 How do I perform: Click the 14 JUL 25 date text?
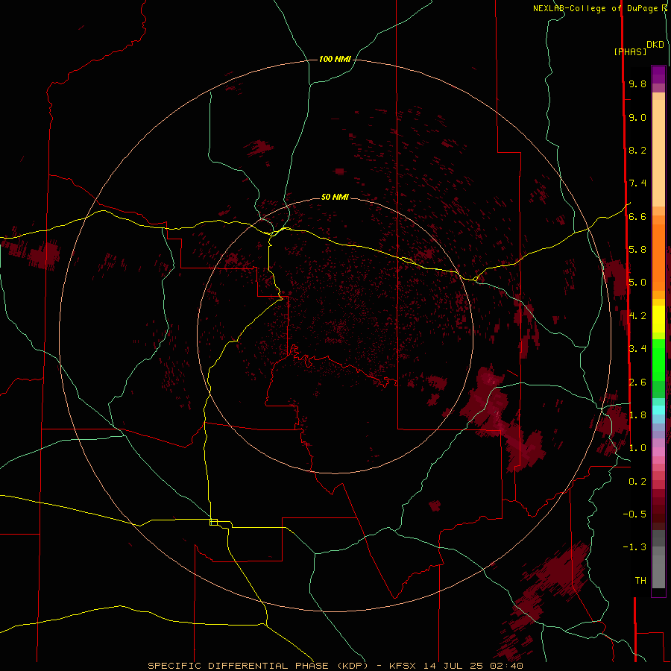[x=453, y=666]
